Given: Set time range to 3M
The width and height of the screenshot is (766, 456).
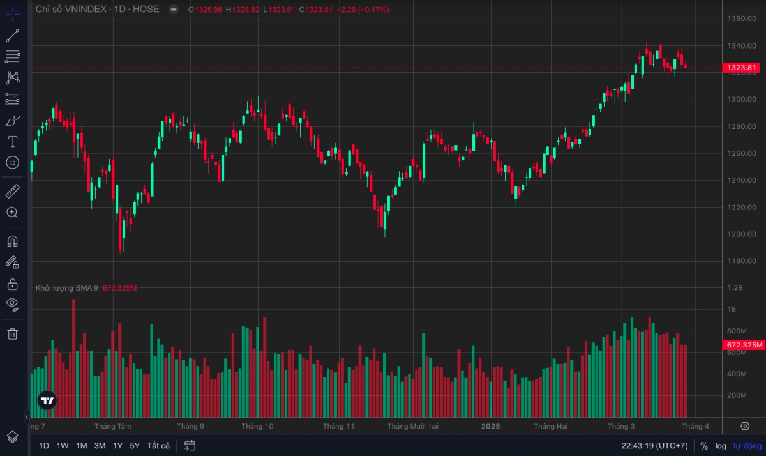Looking at the screenshot, I should [100, 445].
